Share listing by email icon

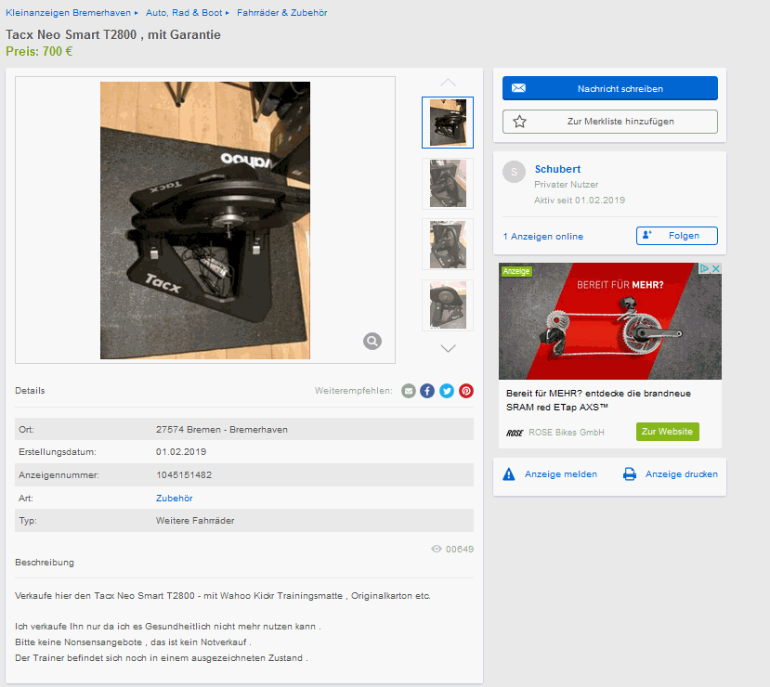click(x=408, y=391)
